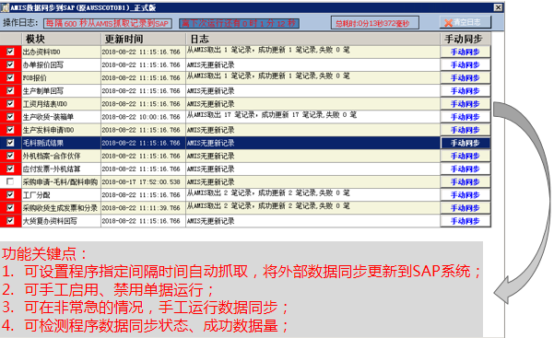Select the 生产制单回写 module cell

62,91
